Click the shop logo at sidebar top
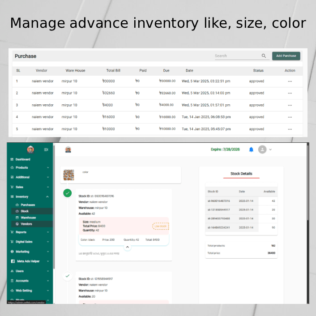This screenshot has width=316, height=316. 30,149
